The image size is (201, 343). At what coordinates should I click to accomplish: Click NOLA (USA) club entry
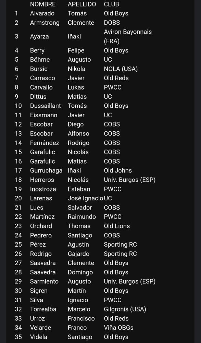[121, 69]
